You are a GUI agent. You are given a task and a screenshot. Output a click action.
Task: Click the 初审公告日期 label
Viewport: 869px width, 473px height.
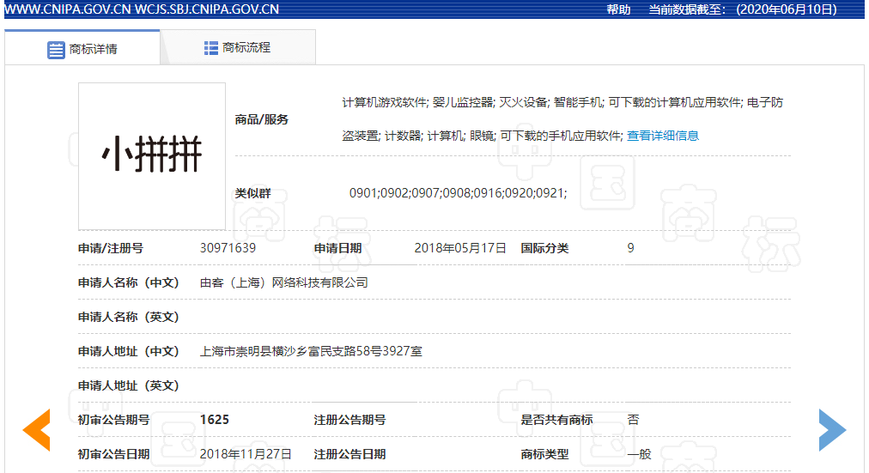point(113,454)
